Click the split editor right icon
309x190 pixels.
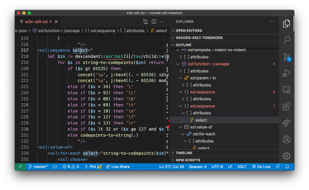tap(154, 22)
